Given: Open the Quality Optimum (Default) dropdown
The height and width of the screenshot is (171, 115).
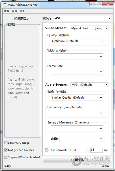Looking at the screenshot, I should (77, 41).
